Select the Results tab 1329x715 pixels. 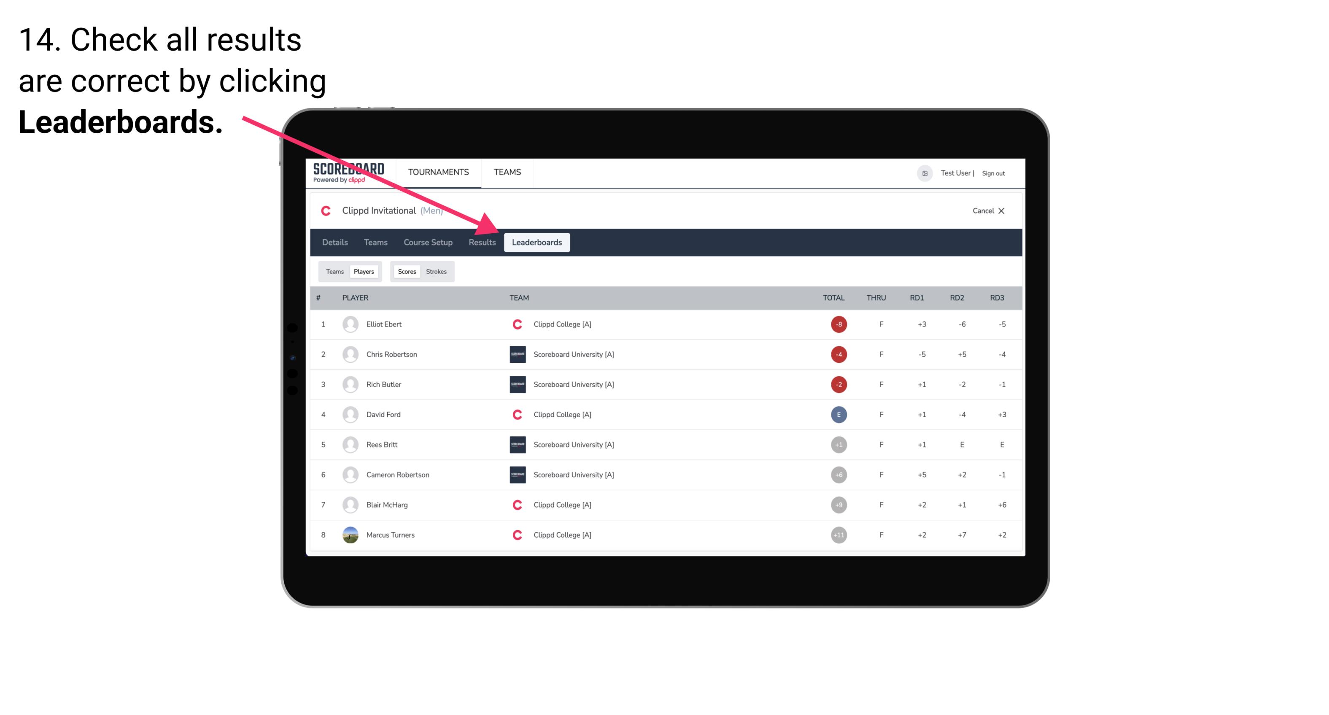coord(481,243)
